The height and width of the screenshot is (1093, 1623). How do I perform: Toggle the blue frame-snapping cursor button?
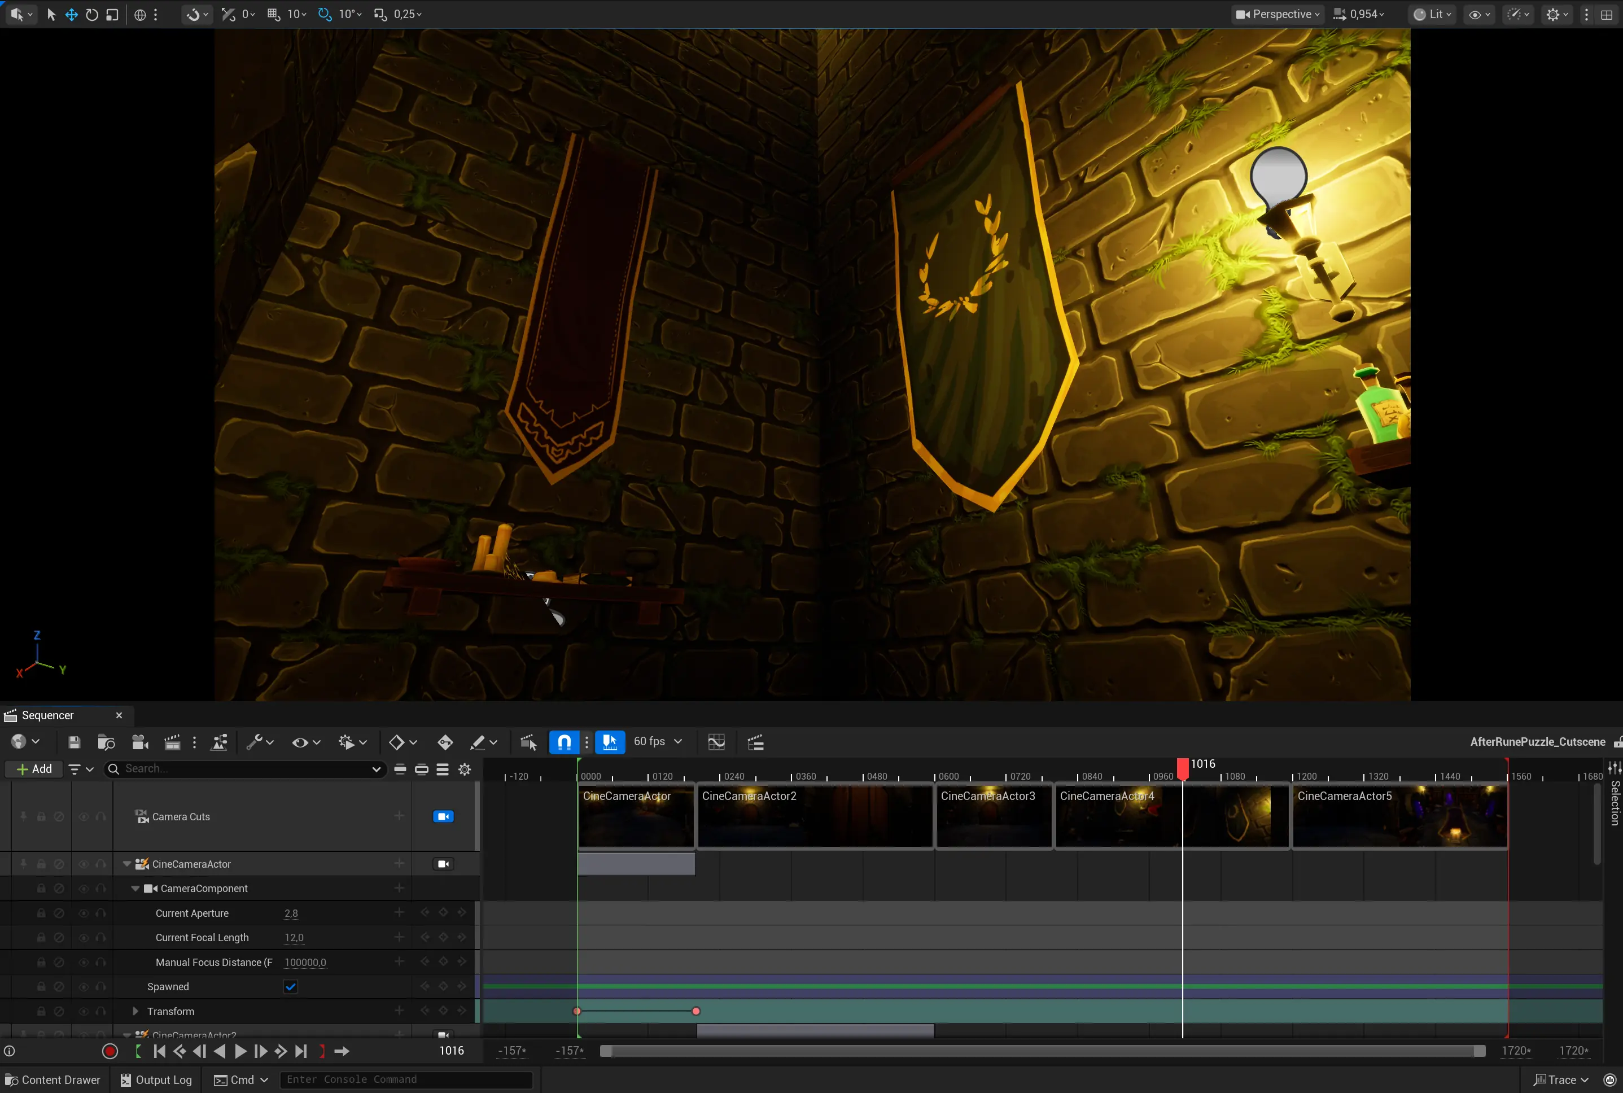pos(610,742)
